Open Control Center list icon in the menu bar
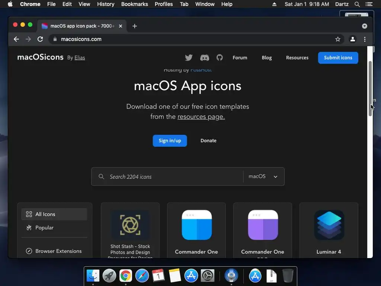Image resolution: width=381 pixels, height=286 pixels. coord(369,4)
